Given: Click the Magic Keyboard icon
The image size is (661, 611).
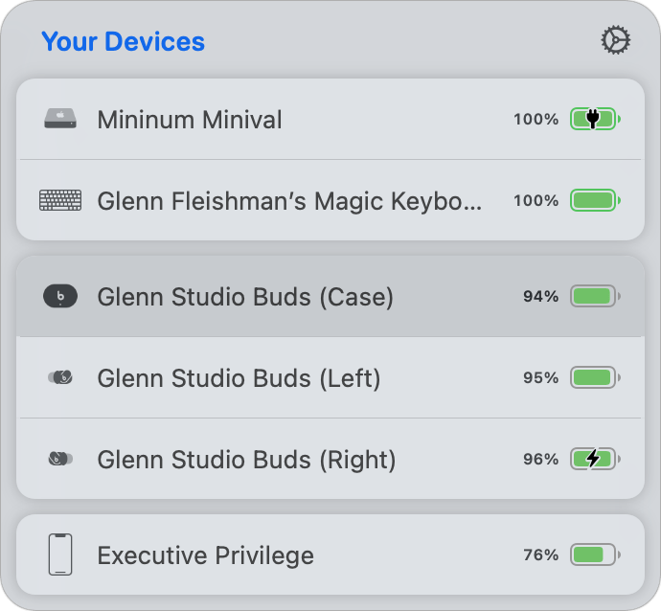Looking at the screenshot, I should coord(60,200).
